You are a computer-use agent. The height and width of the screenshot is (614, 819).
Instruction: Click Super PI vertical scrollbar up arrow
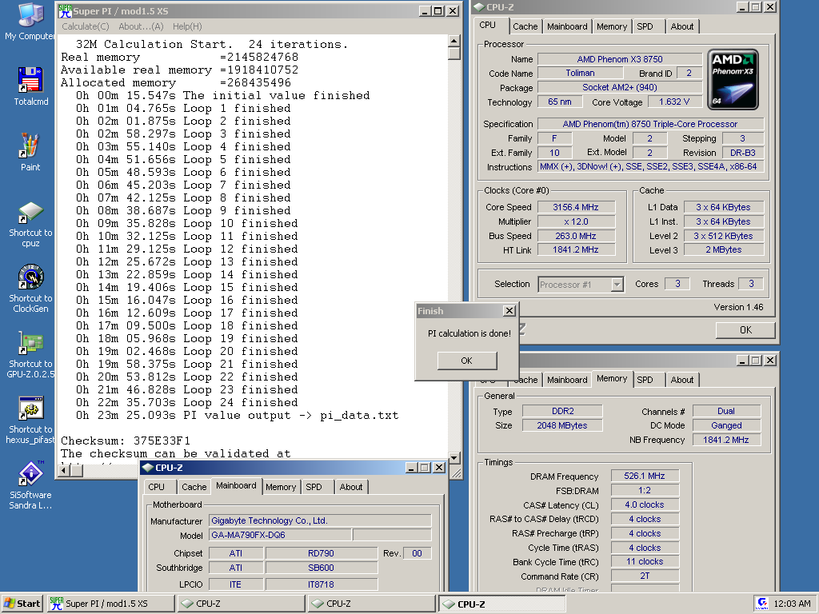[454, 42]
